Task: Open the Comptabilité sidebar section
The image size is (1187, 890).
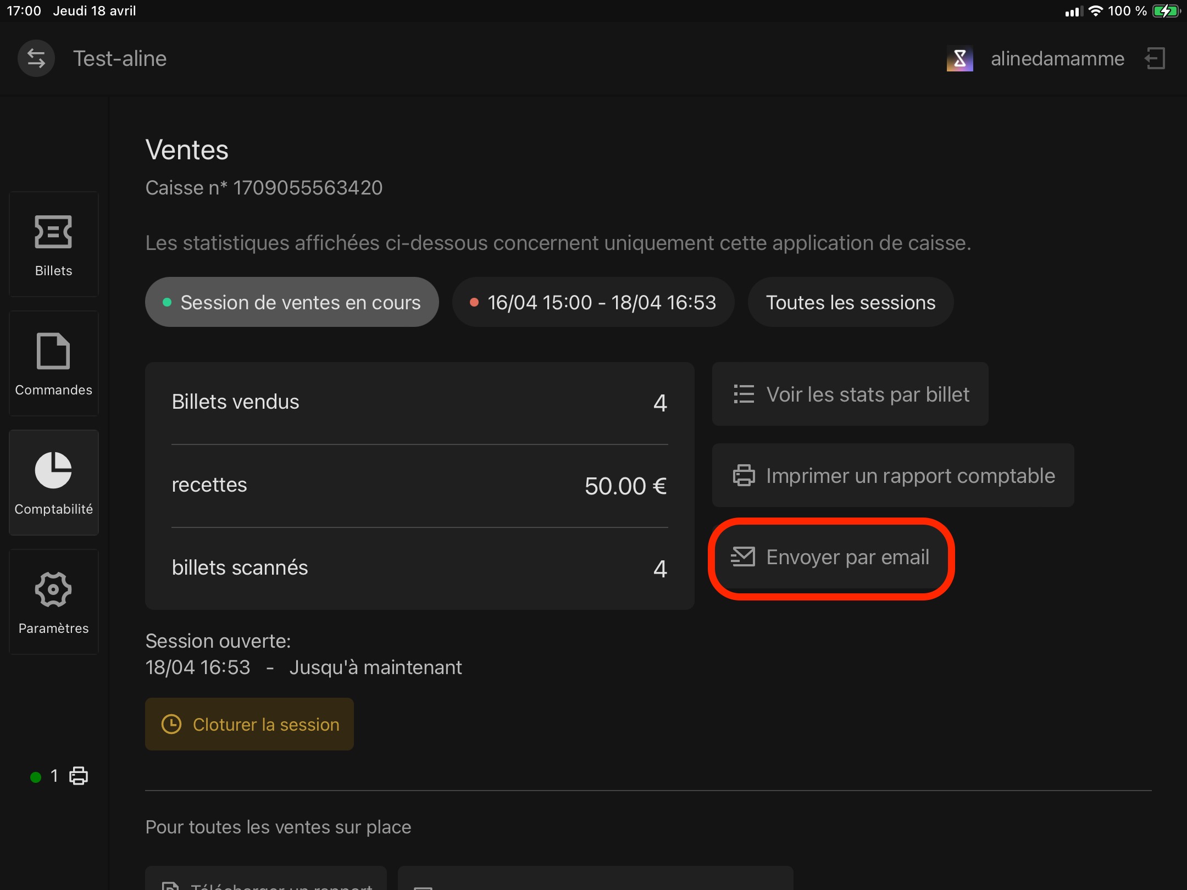Action: tap(54, 483)
